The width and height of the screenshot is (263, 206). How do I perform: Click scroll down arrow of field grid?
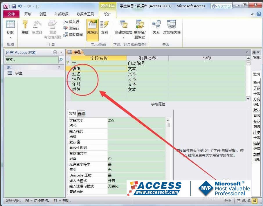pos(248,99)
